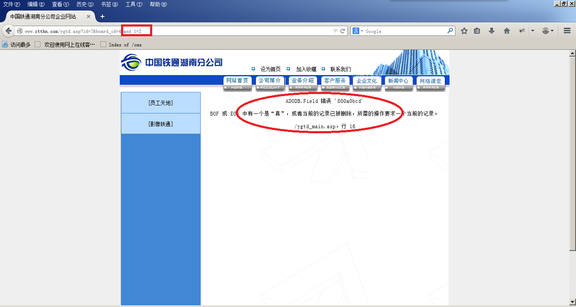Show bookmarks list icon

[x=477, y=31]
